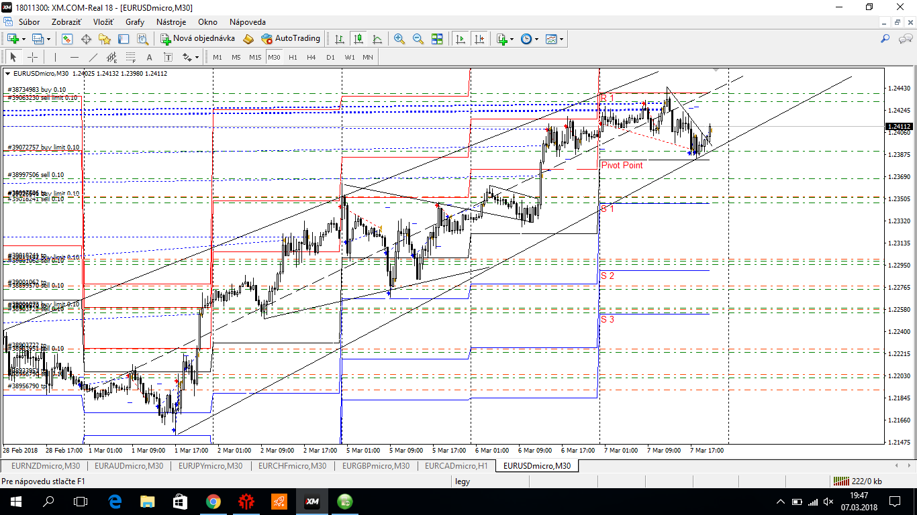Open the Nástroje menu
The image size is (917, 515).
click(x=171, y=21)
